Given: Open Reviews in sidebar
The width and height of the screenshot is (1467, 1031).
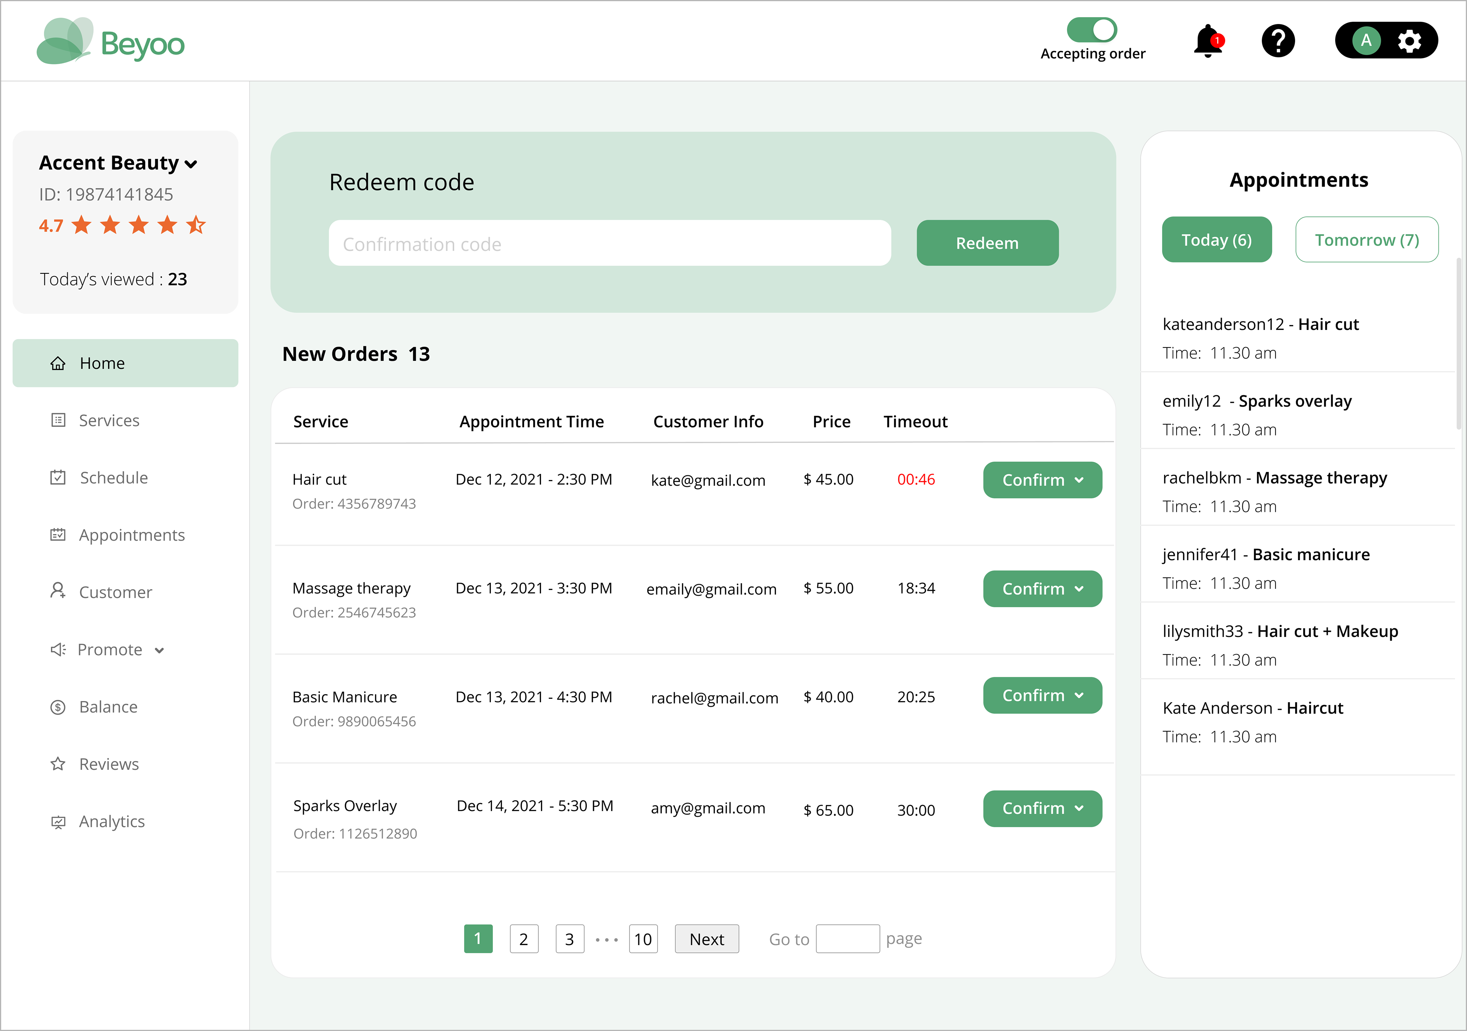Looking at the screenshot, I should (x=108, y=764).
